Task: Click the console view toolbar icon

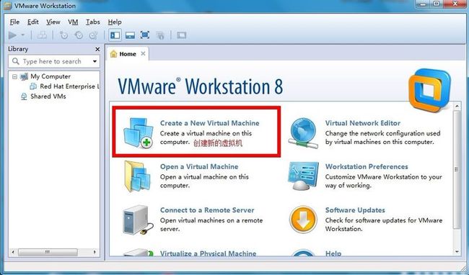Action: [x=181, y=35]
